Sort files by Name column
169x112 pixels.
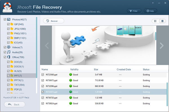point(45,69)
